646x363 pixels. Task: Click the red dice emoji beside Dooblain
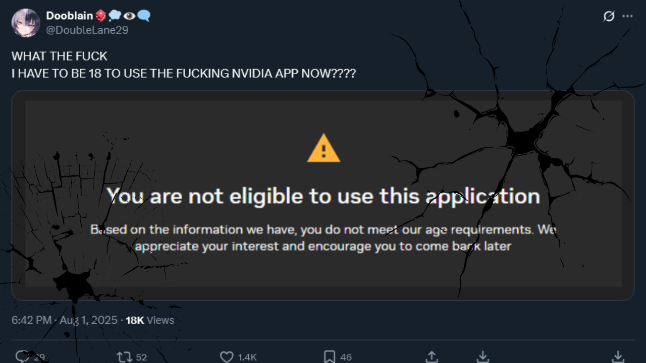click(101, 16)
